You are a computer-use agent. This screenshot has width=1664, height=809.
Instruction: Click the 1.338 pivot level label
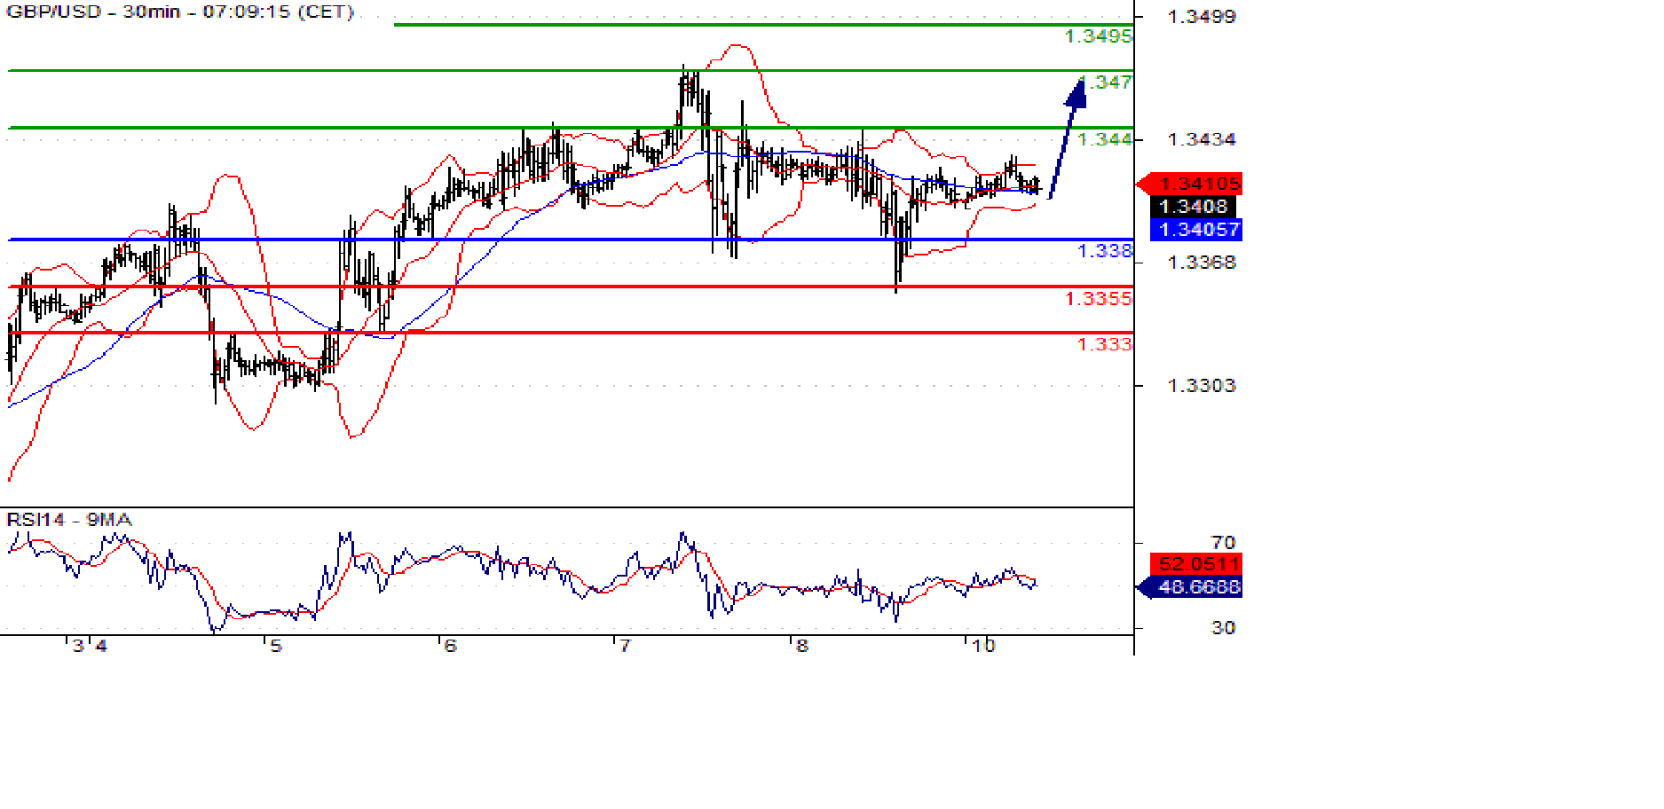1105,251
